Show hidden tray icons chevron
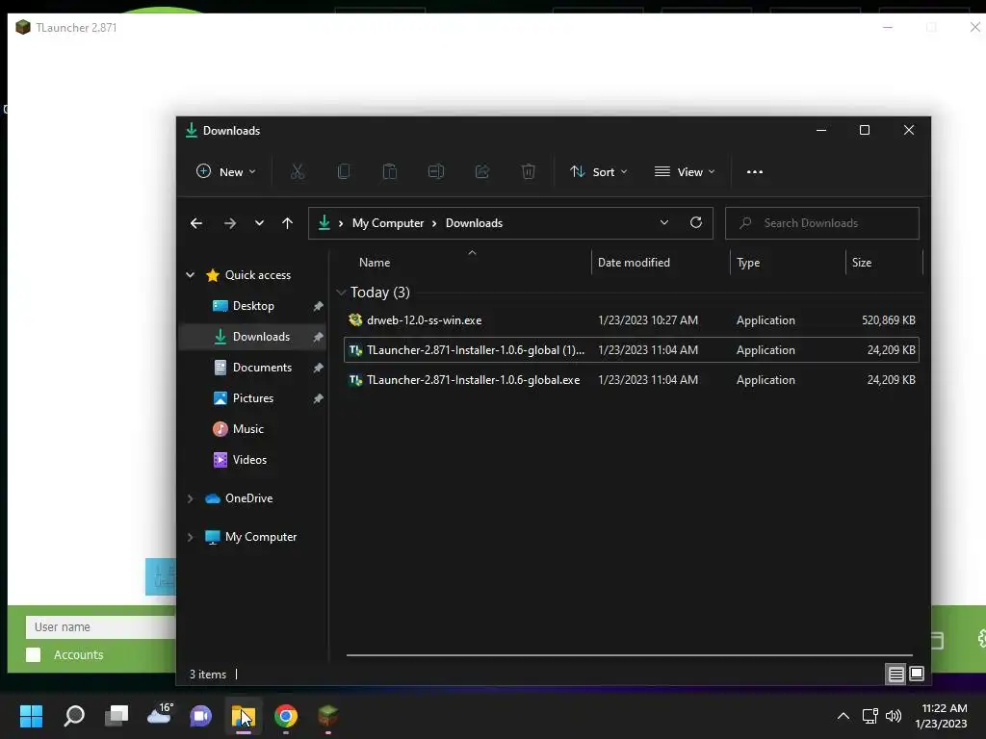Viewport: 986px width, 739px height. coord(843,716)
